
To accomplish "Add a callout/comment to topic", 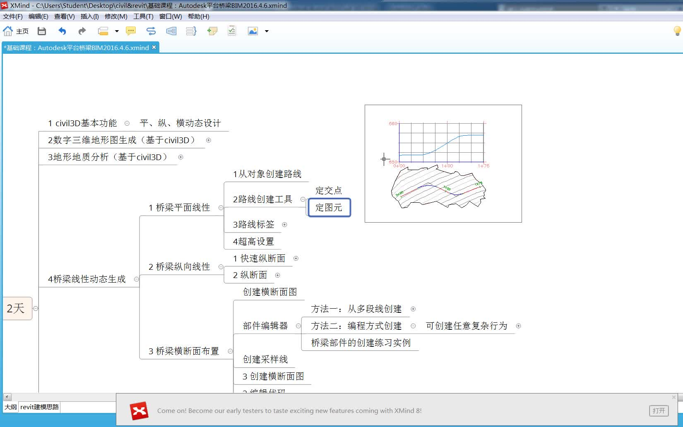I will [131, 31].
